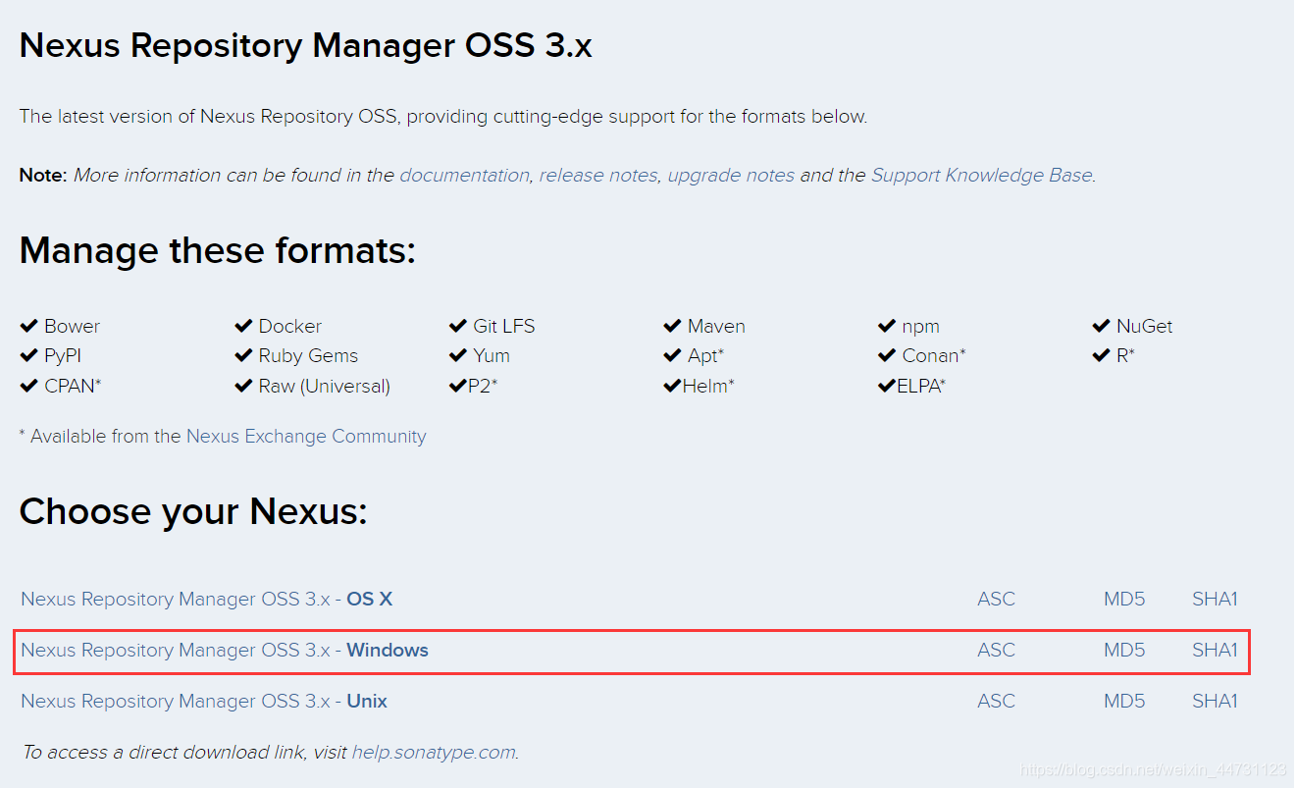Open the MD5 checksum for OS X
The height and width of the screenshot is (788, 1296).
[x=1124, y=599]
